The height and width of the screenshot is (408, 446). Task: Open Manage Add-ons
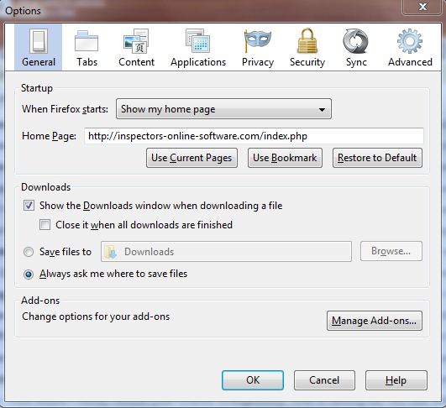pyautogui.click(x=375, y=321)
